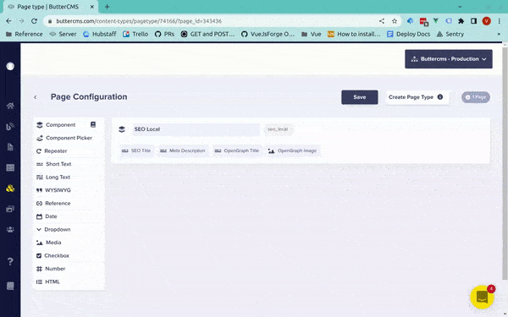Open the PRs bookmark

(x=164, y=34)
